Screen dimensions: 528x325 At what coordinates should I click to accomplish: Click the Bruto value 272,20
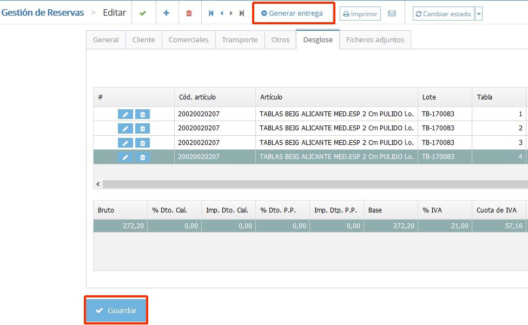120,225
